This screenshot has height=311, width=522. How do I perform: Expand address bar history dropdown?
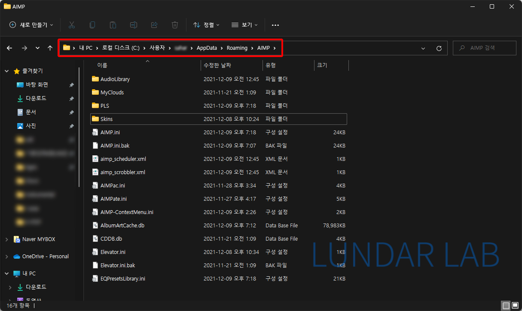click(423, 48)
